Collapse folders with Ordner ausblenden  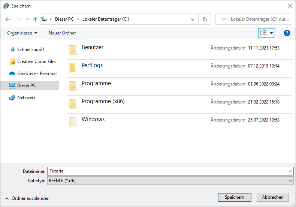pyautogui.click(x=27, y=198)
